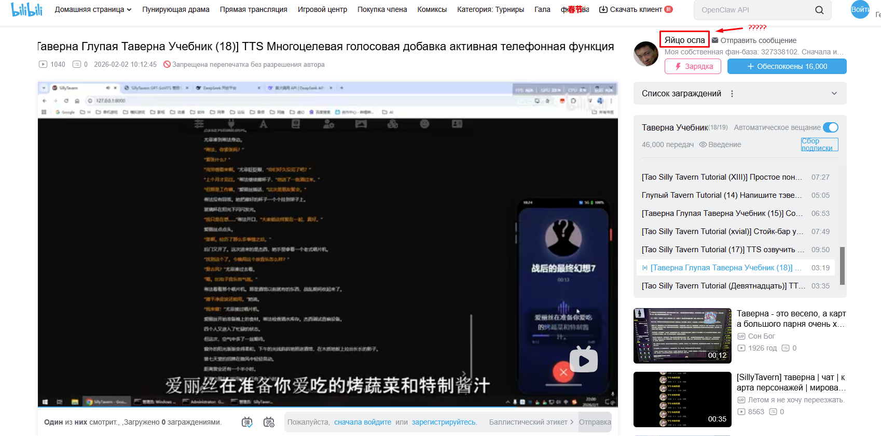
Task: Open the Прямая трансляция menu item
Action: pos(253,9)
